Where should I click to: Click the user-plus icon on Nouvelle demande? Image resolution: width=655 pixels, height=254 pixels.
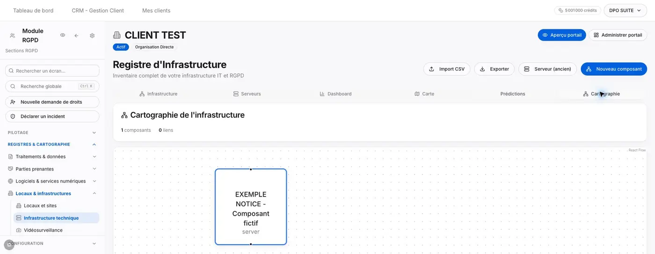point(13,102)
